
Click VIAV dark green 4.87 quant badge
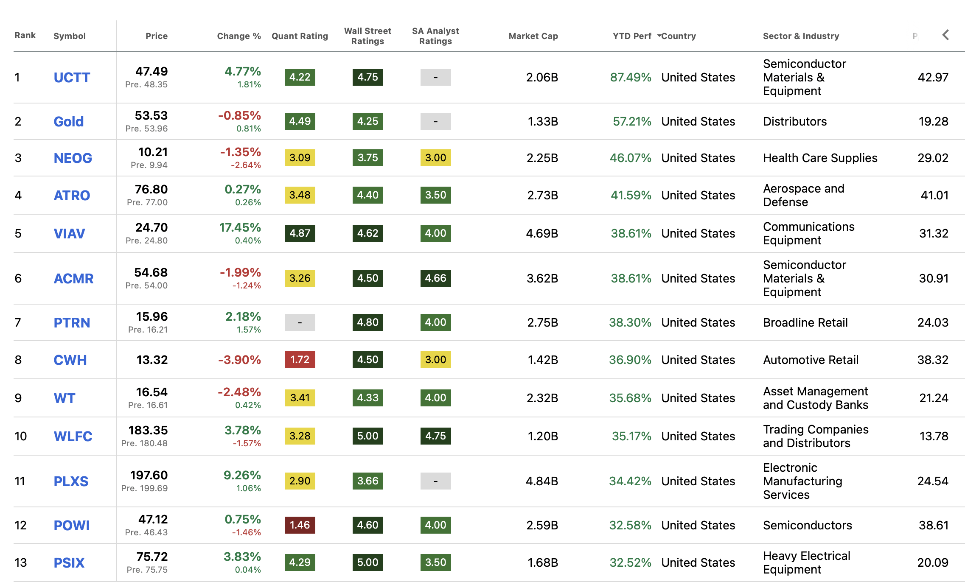[x=300, y=233]
